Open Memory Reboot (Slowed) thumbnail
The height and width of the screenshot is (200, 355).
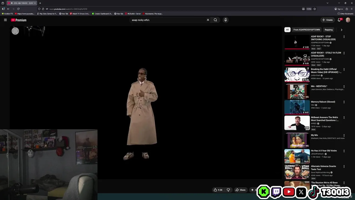297,107
